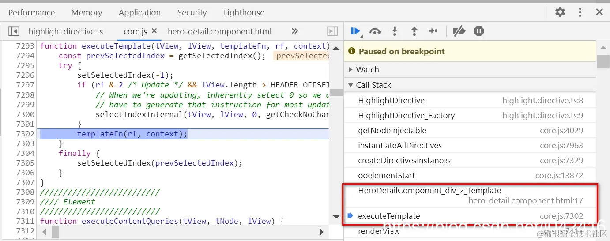Screen dimensions: 610x241
Task: Close the DevTools panel
Action: [x=599, y=12]
